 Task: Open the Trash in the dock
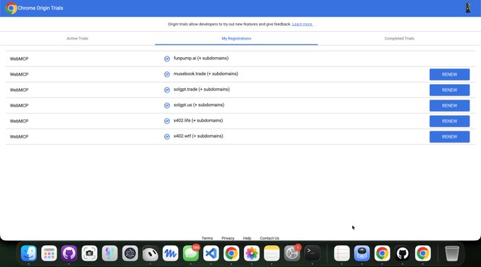coord(452,253)
